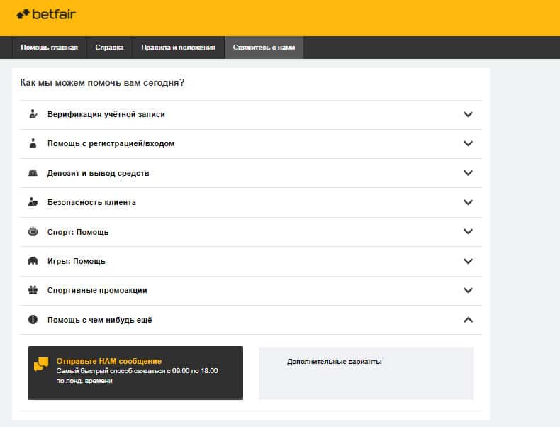Select the Свяжитесь с нами tab

coord(264,47)
